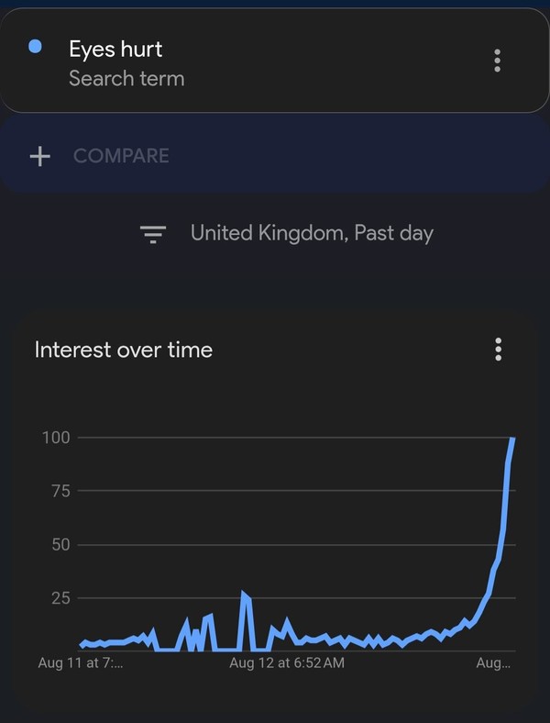550x723 pixels.
Task: Click the plus icon beside COMPARE
Action: (40, 156)
